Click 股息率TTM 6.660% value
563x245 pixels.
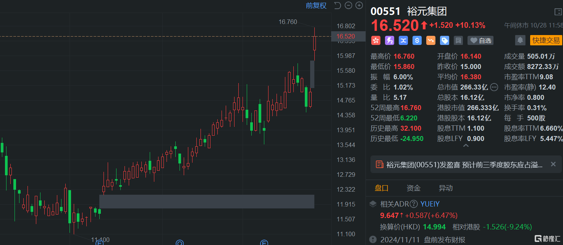[552, 128]
